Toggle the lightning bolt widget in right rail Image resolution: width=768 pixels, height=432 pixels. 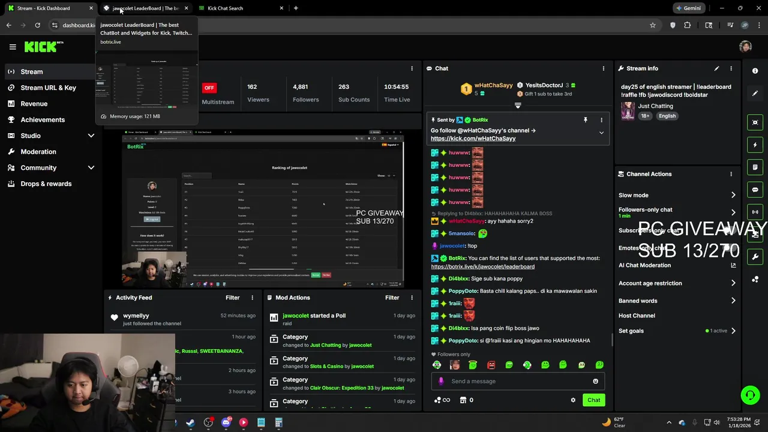(755, 145)
